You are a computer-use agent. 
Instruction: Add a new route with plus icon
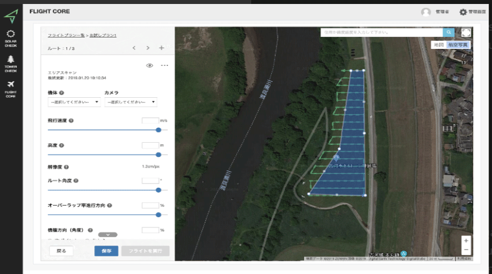pos(161,48)
